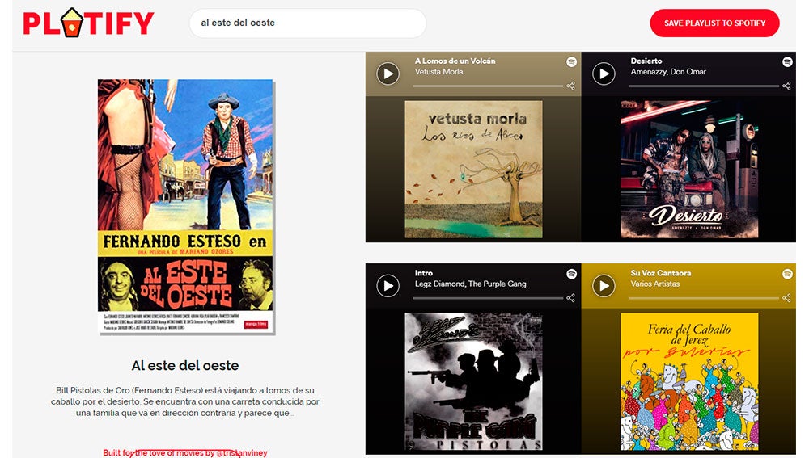Viewport: 809px width, 458px height.
Task: Click the Plotify logo
Action: [x=88, y=23]
